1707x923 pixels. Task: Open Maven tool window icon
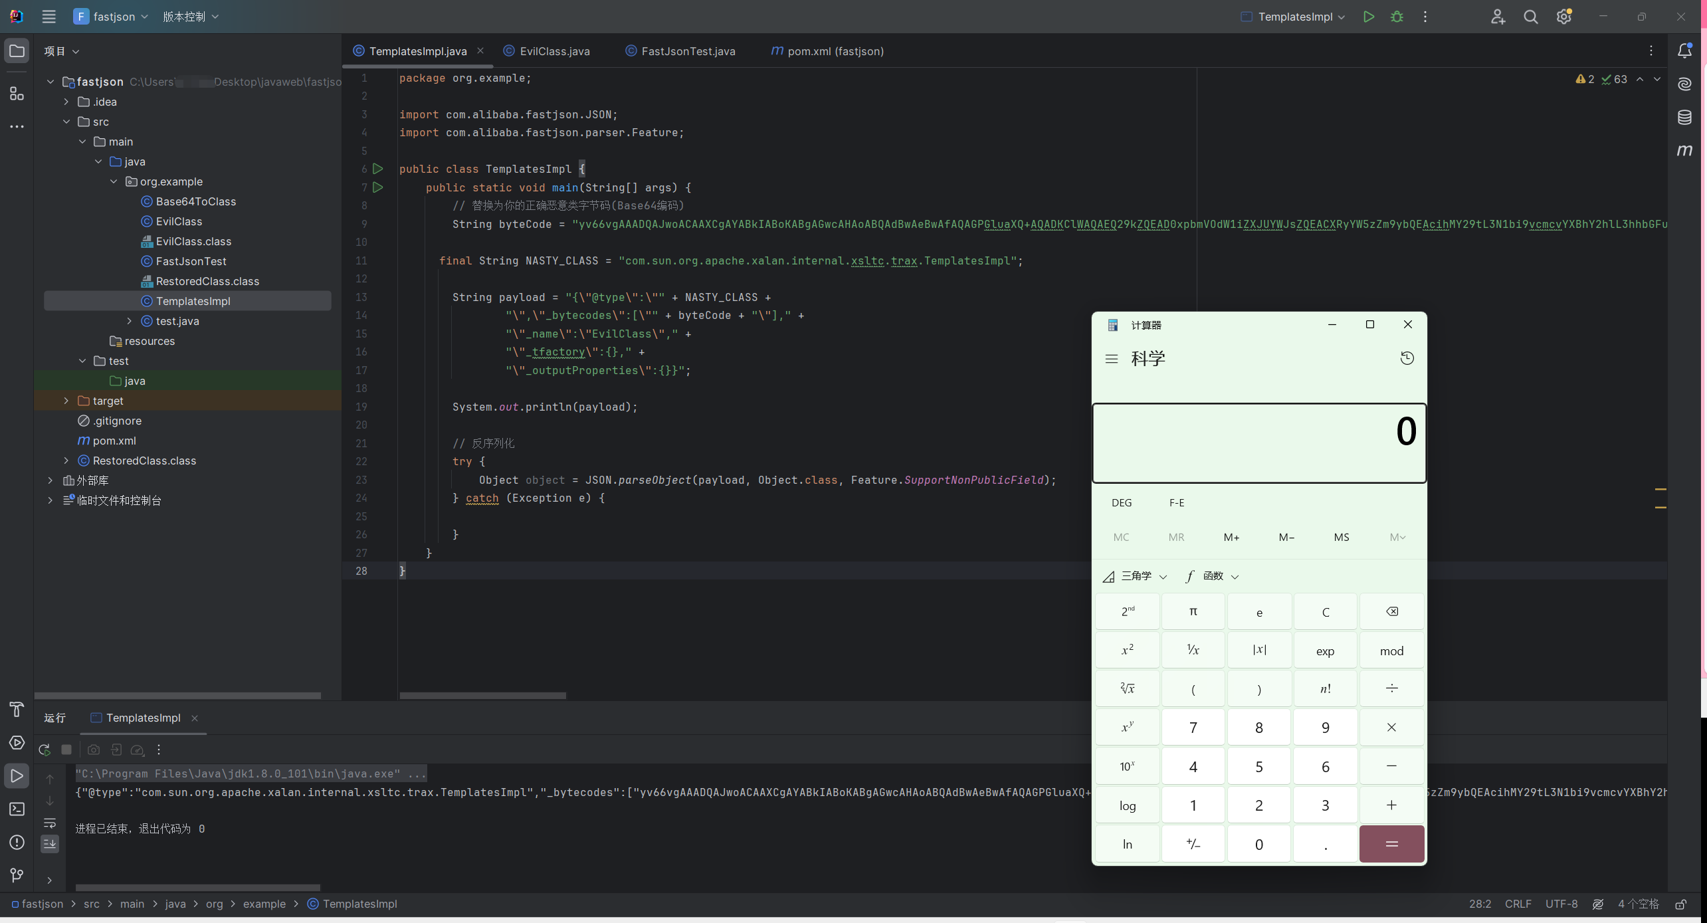pyautogui.click(x=1684, y=151)
